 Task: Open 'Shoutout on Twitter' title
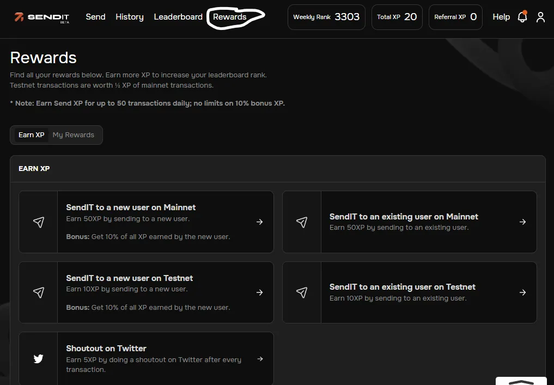(106, 349)
